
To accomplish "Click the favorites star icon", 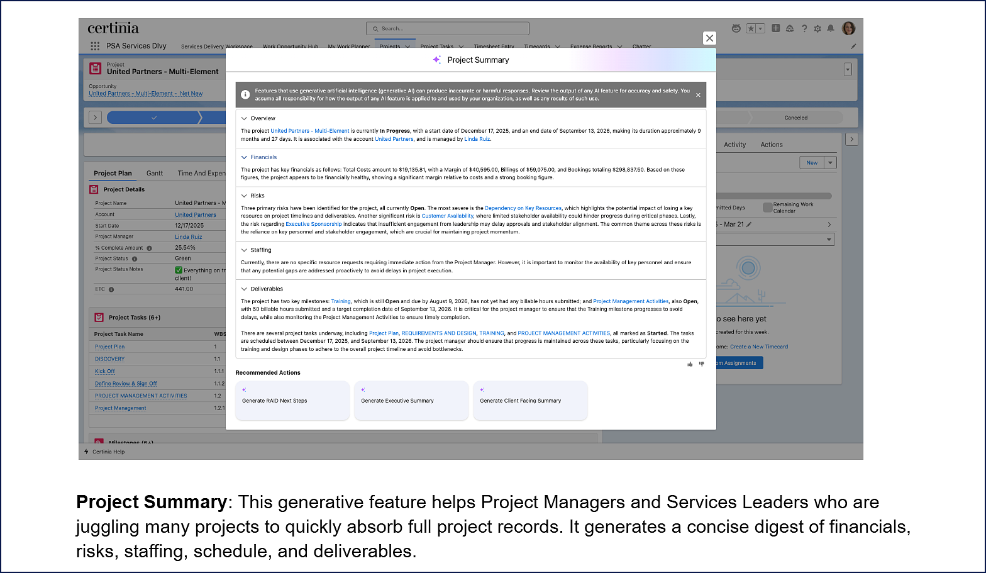I will click(751, 28).
